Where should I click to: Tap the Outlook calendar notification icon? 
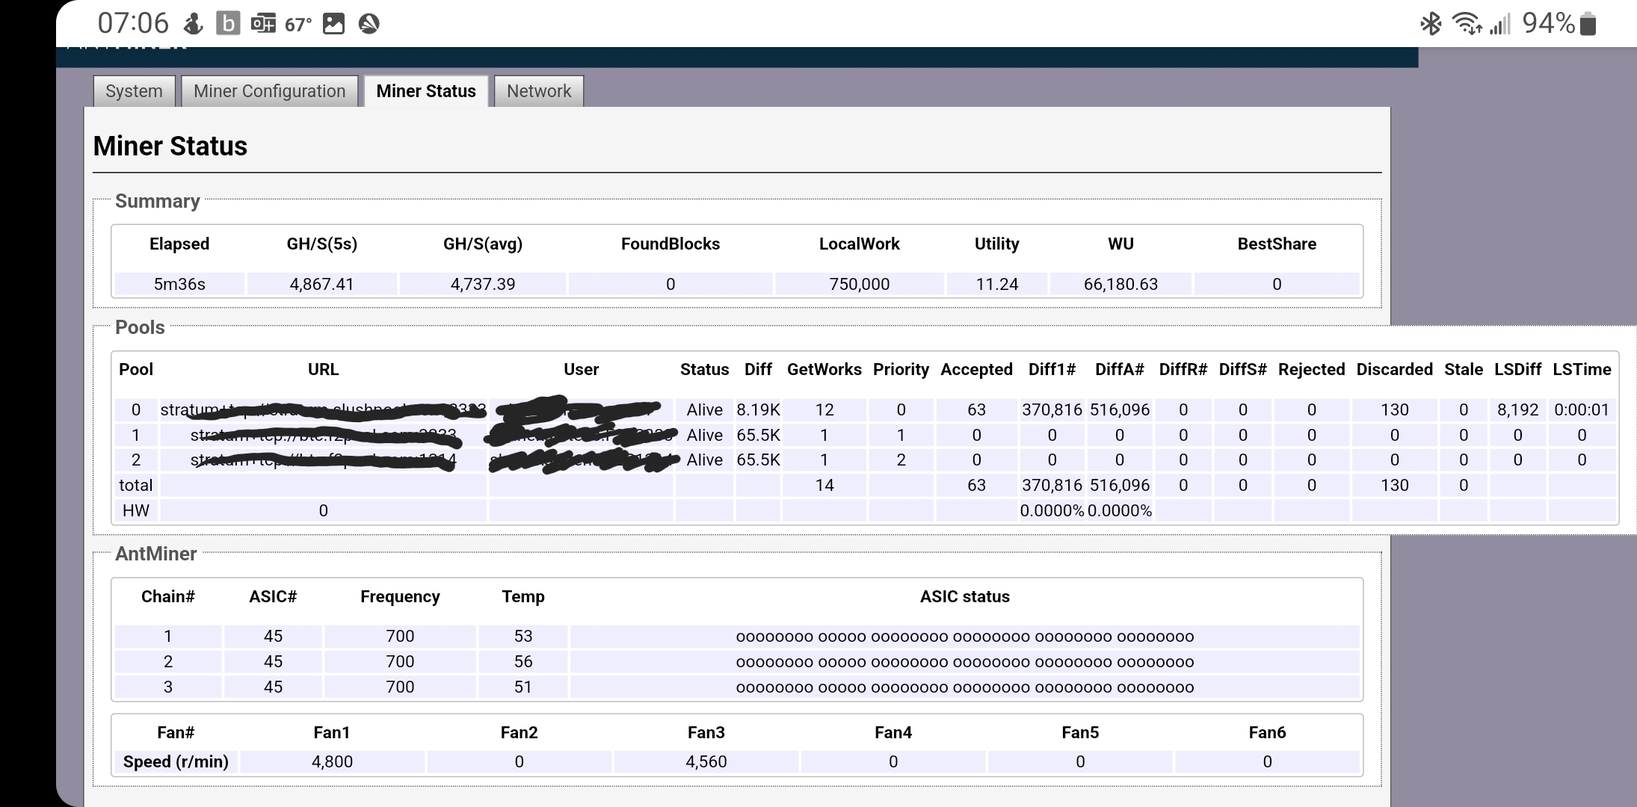(x=262, y=24)
